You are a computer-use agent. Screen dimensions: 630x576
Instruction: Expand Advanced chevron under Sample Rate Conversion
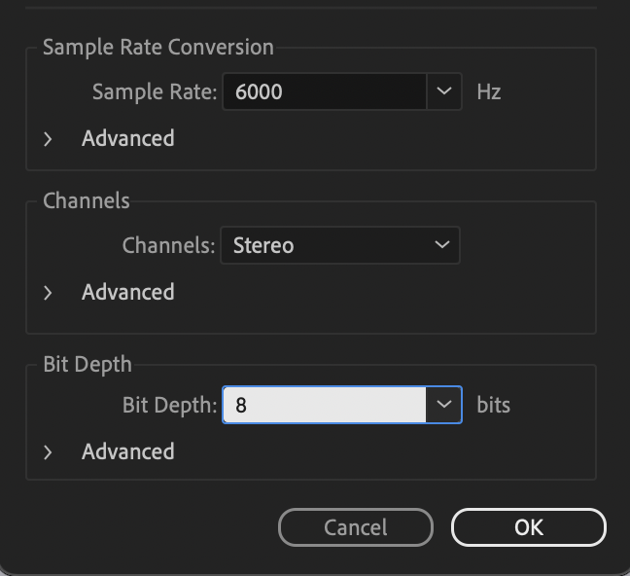(x=48, y=139)
